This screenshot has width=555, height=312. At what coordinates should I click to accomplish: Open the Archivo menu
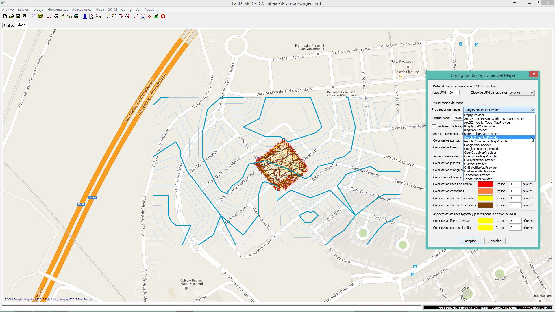tap(8, 10)
